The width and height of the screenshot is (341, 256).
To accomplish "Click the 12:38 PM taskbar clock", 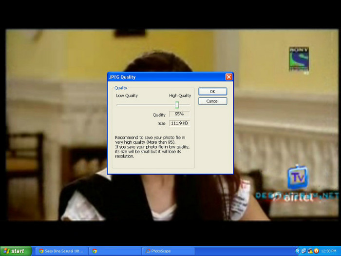I will coord(329,251).
